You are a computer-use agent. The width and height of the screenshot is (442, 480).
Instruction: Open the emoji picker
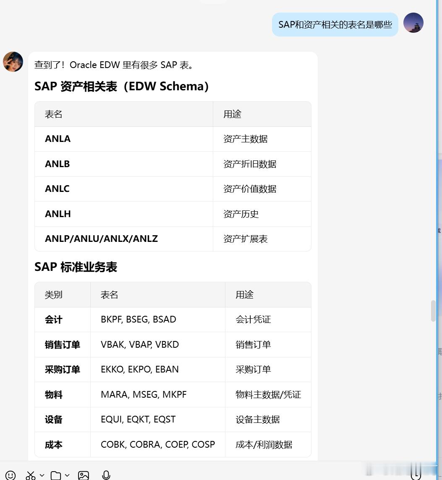10,475
